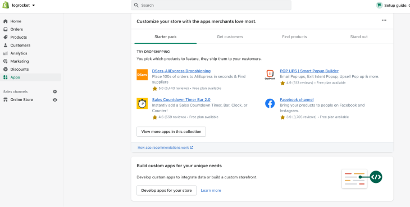Click the Home house icon
The image size is (410, 207).
pos(5,21)
